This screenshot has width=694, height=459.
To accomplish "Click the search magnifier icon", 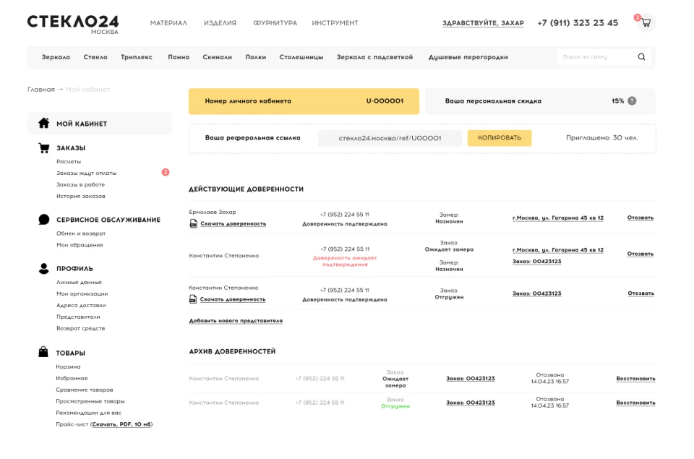I will [641, 56].
